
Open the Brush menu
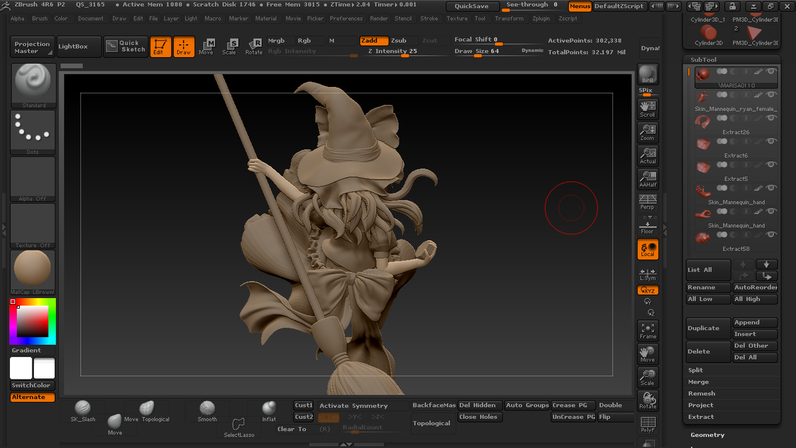point(40,19)
